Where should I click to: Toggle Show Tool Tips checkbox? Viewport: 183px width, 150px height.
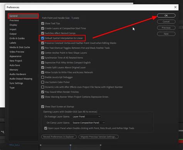(42, 24)
